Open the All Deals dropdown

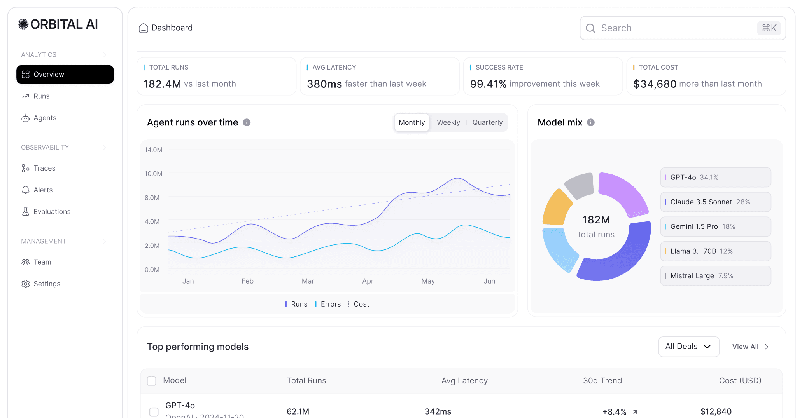pyautogui.click(x=689, y=347)
